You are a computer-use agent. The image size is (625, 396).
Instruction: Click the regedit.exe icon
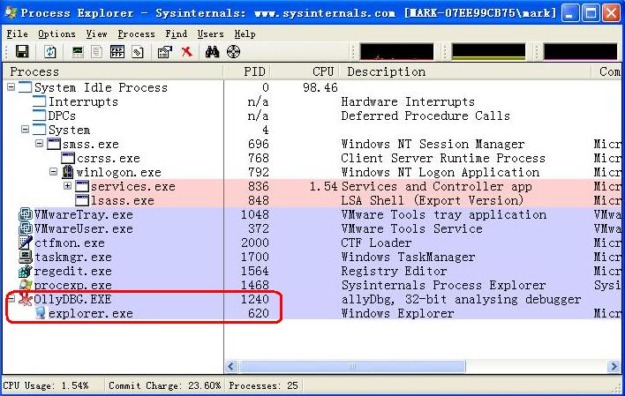(25, 272)
